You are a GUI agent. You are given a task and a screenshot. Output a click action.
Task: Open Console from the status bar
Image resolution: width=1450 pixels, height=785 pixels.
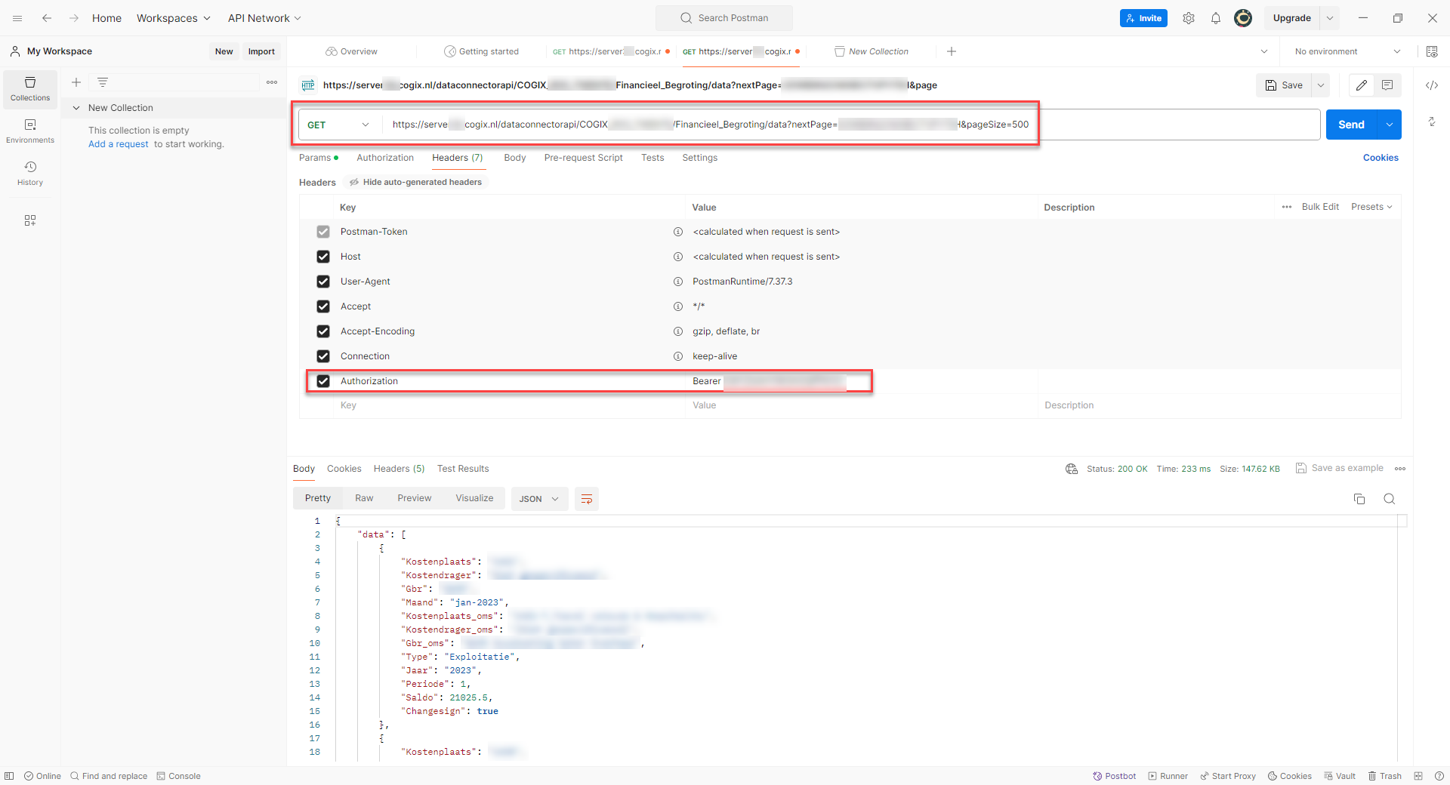[179, 776]
